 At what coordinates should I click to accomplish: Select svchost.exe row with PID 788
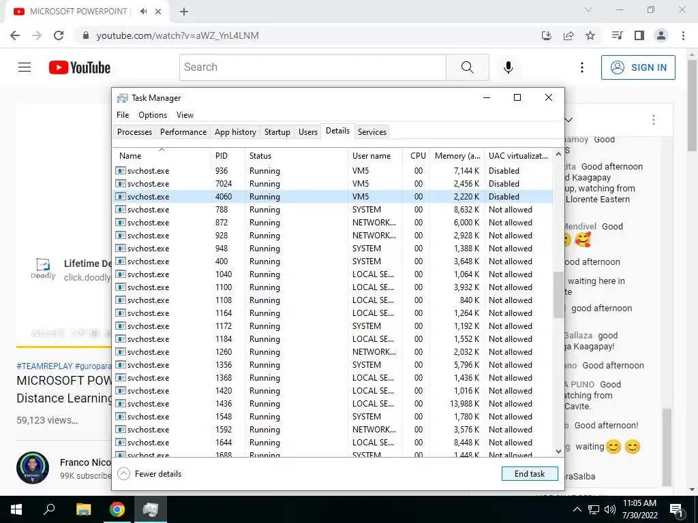click(x=333, y=210)
